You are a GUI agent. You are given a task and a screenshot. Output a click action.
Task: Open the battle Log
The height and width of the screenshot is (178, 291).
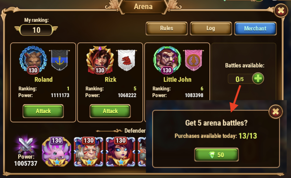tap(211, 28)
